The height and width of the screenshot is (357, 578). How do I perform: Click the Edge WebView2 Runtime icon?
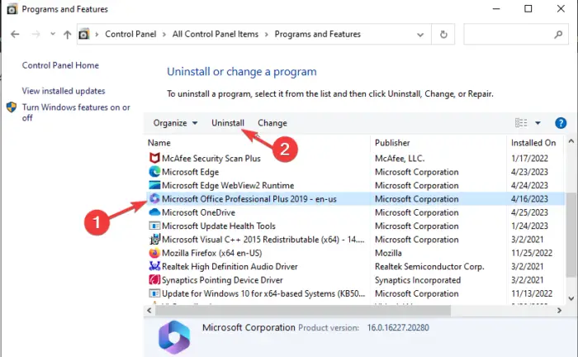tap(154, 185)
